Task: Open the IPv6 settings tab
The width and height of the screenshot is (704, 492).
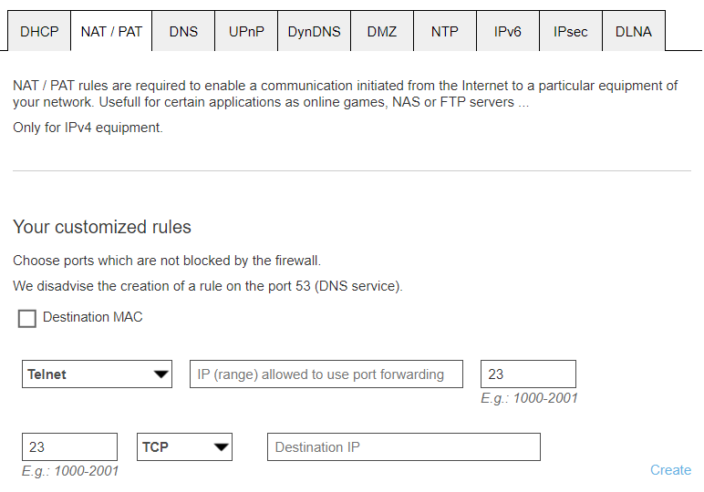Action: pyautogui.click(x=508, y=31)
